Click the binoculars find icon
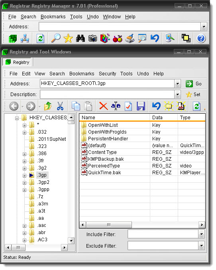 click(81, 38)
